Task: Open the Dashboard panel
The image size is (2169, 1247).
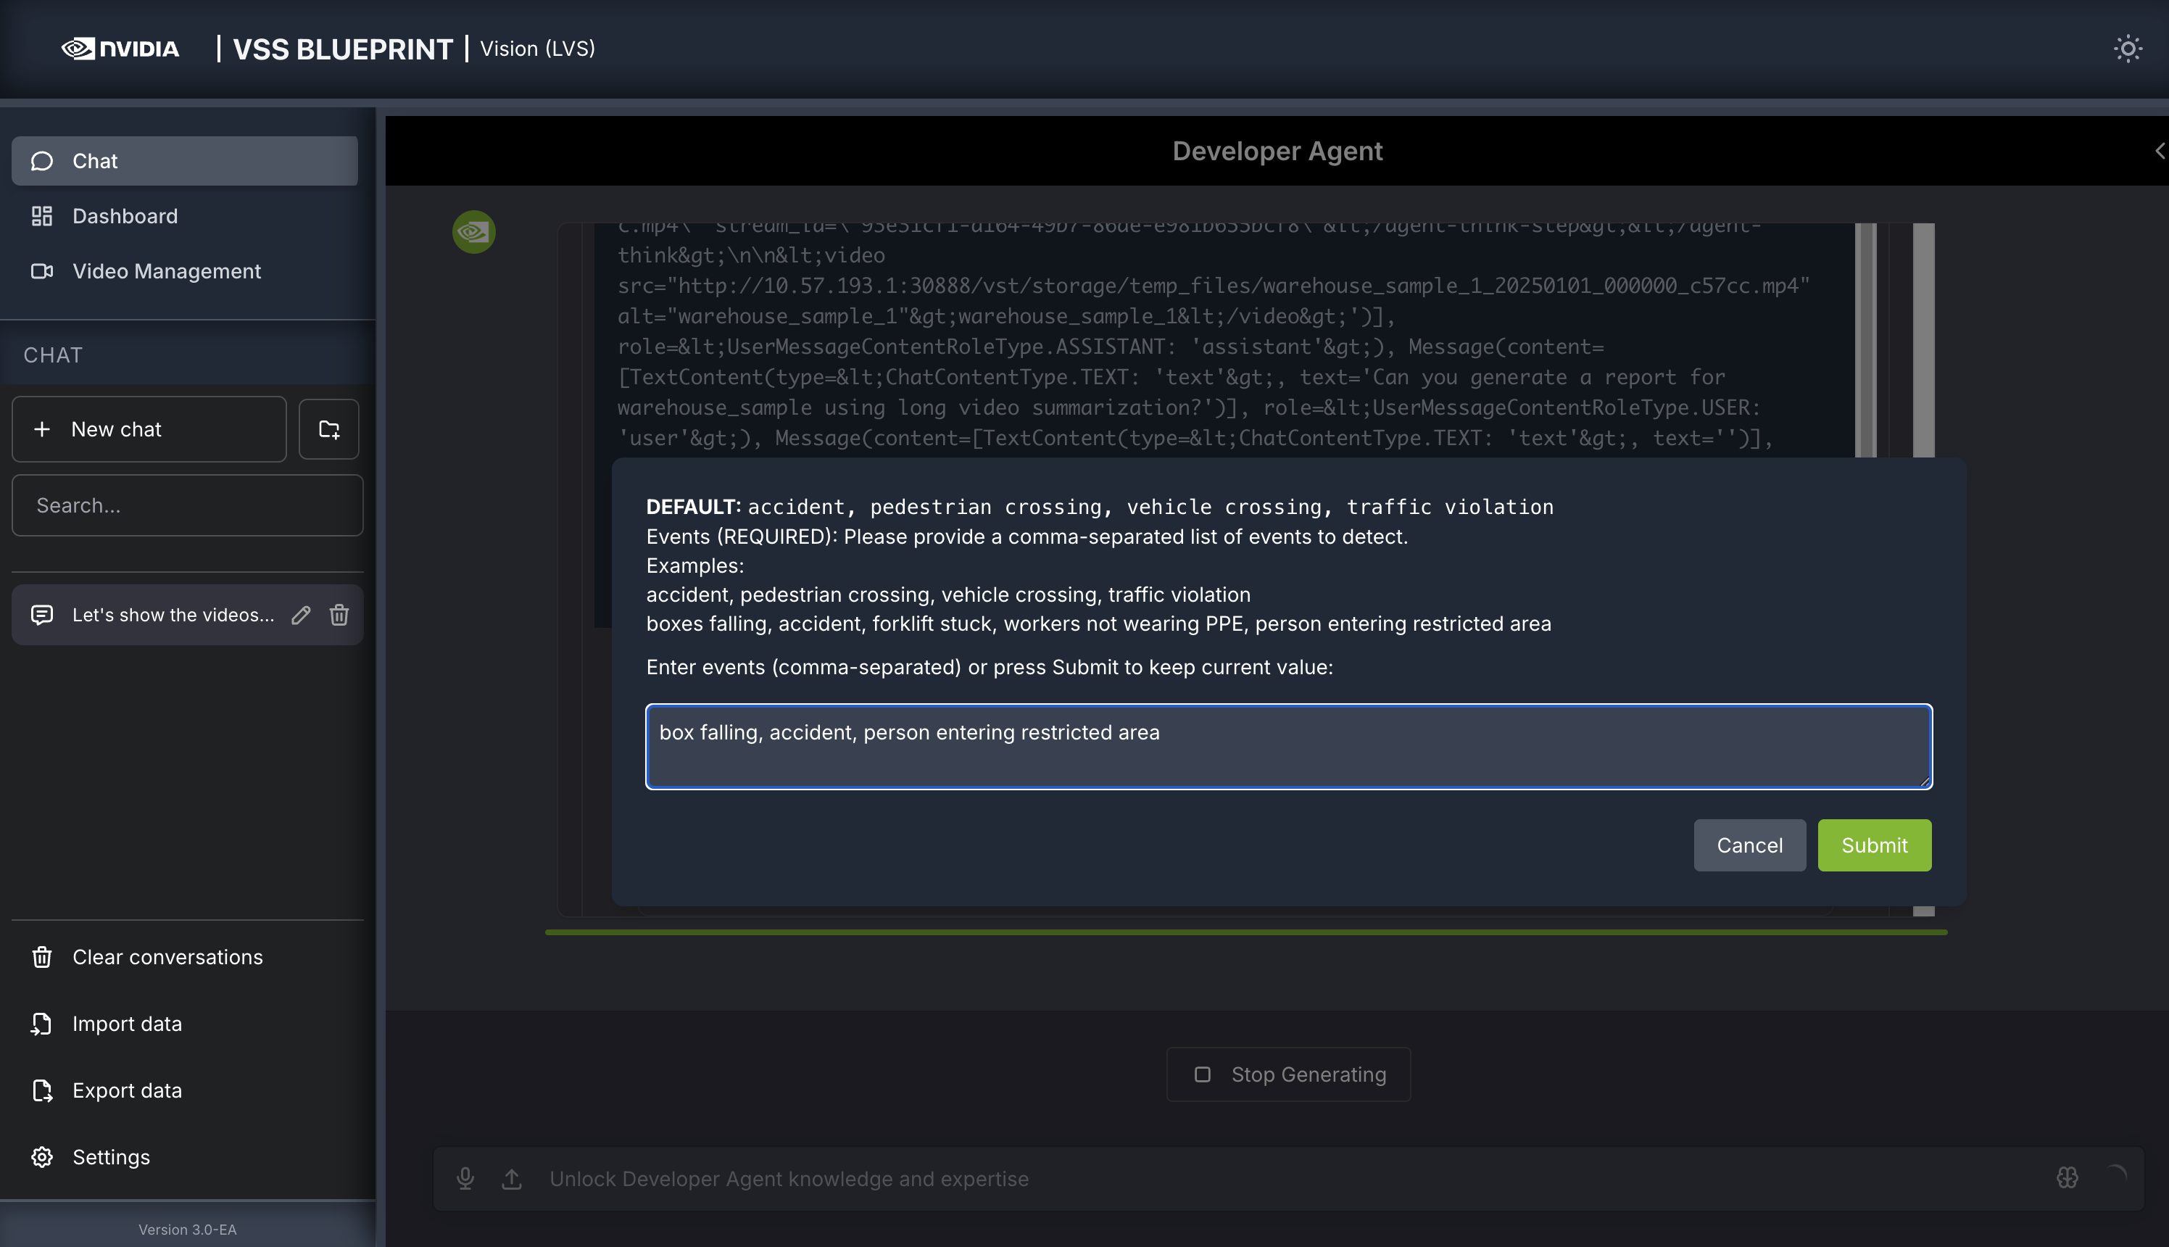Action: 125,216
